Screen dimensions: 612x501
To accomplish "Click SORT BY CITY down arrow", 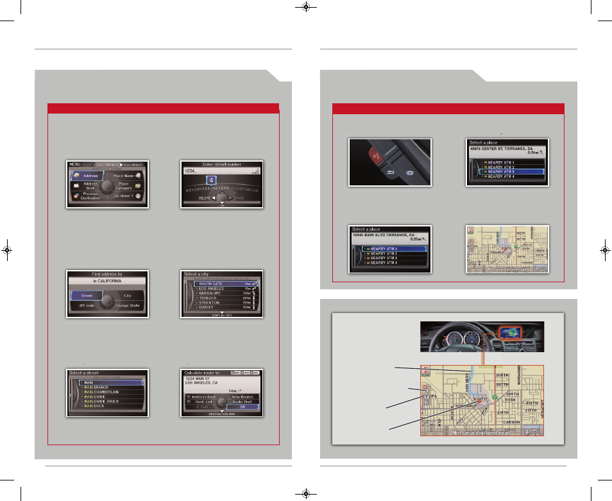I will coord(222,312).
